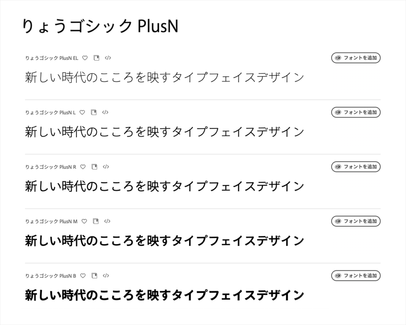
Task: Add the PlusN L font via フォントを追加
Action: 356,112
